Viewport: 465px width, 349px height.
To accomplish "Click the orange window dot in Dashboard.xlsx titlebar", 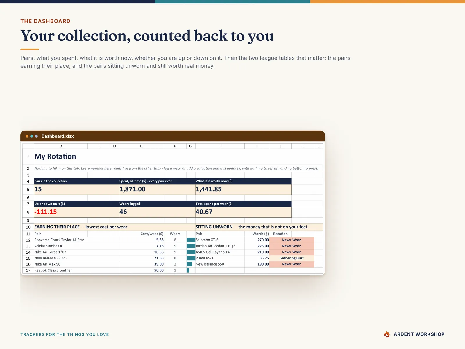I will coord(27,136).
